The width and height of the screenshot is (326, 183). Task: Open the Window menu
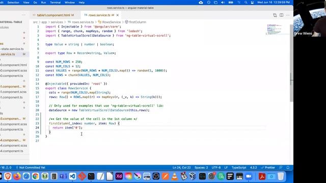point(70,3)
